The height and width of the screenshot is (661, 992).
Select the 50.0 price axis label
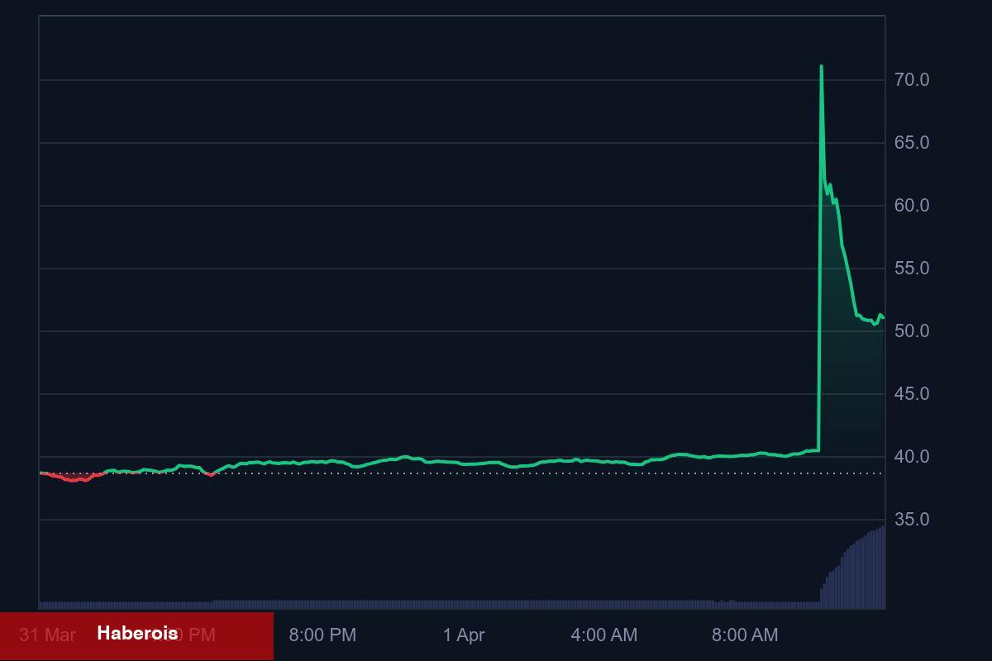point(912,331)
